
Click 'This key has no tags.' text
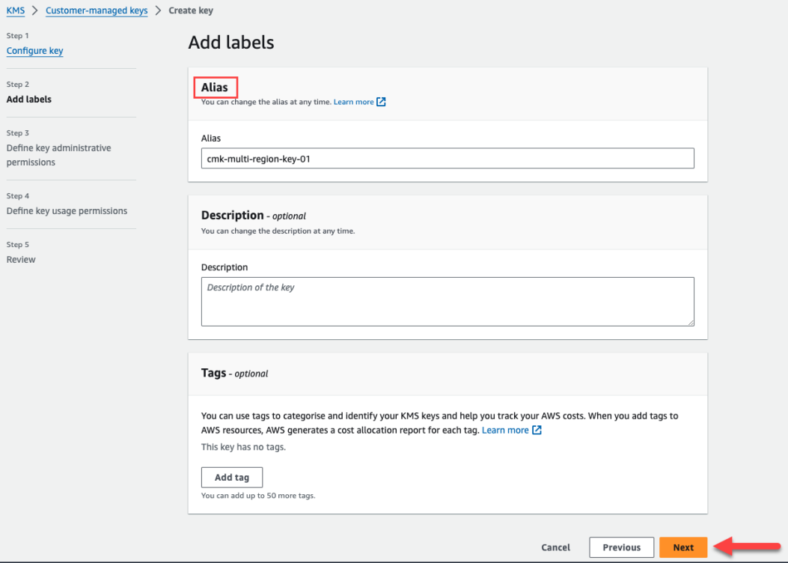(243, 447)
